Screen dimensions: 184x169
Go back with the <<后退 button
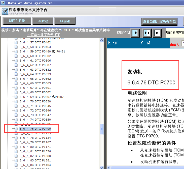coord(43,21)
